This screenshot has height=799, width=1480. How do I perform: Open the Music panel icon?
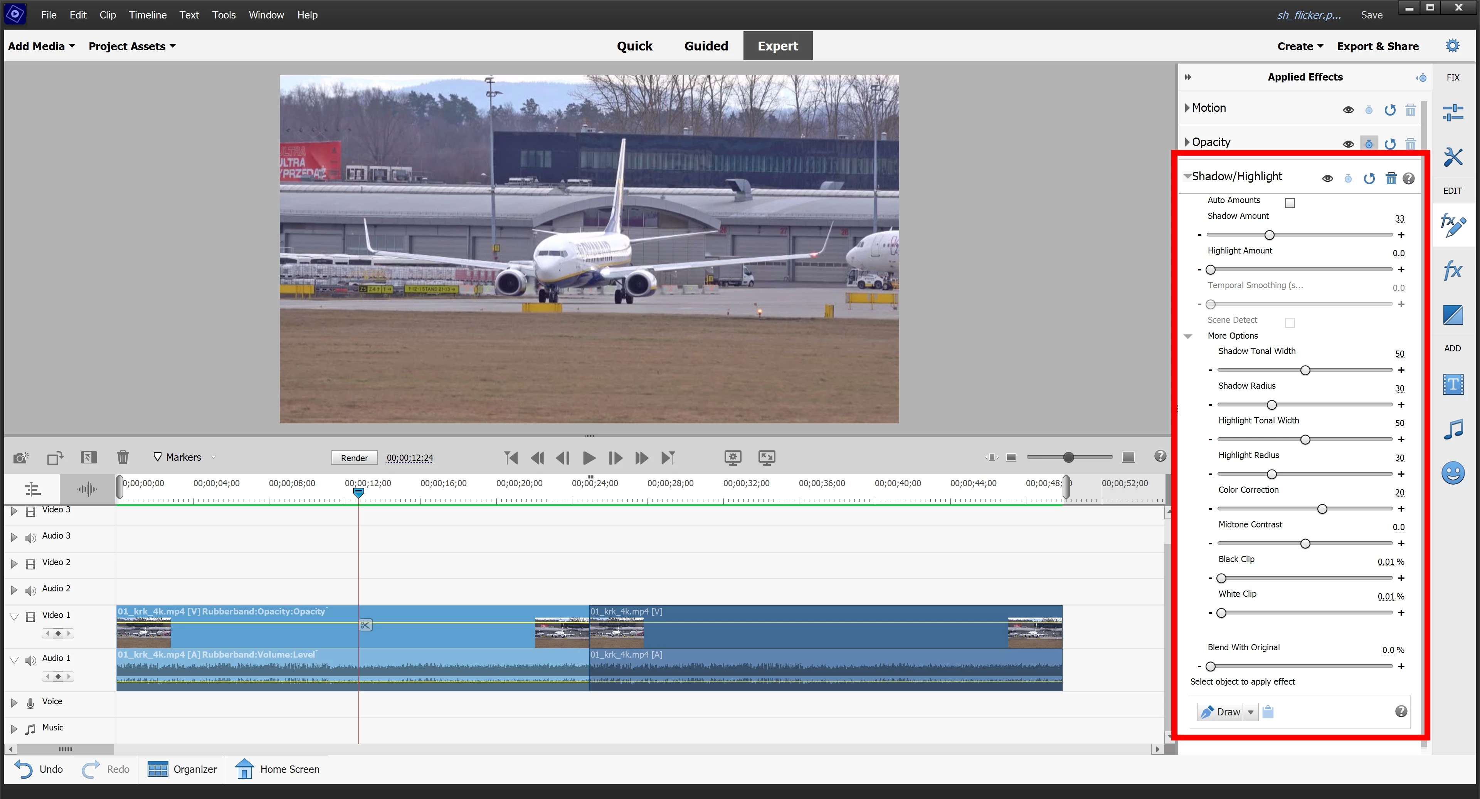point(1452,429)
